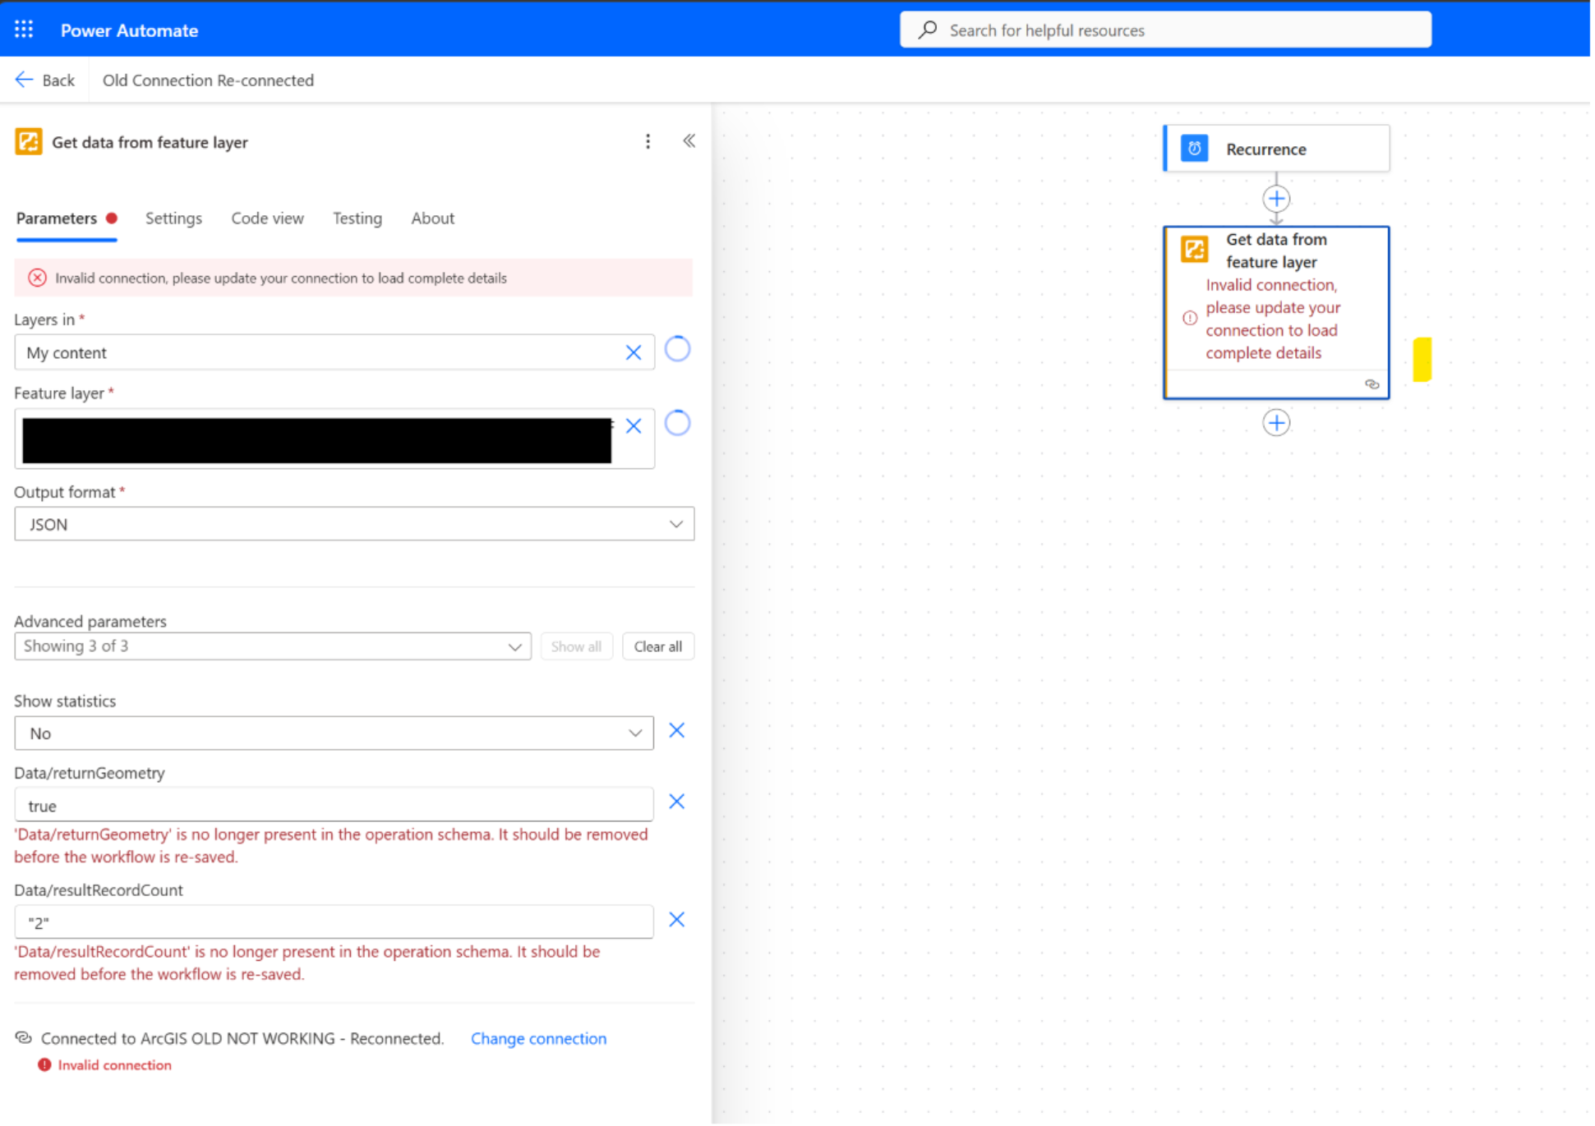Click the Power Automate title

tap(130, 30)
